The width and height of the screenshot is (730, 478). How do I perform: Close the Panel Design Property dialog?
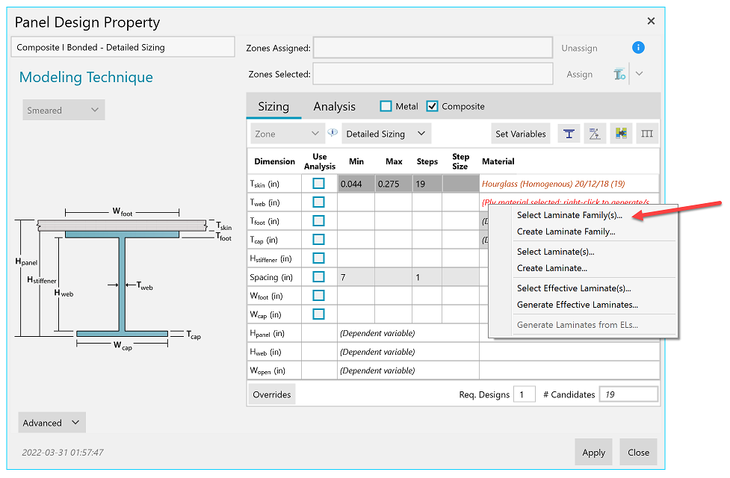(x=651, y=21)
